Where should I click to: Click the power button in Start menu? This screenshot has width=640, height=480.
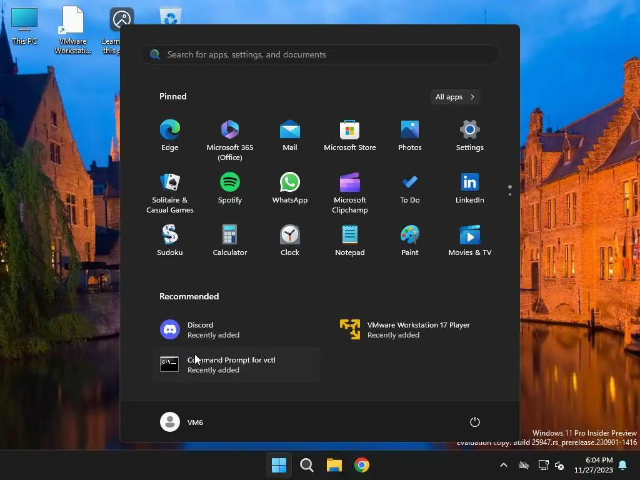point(475,422)
